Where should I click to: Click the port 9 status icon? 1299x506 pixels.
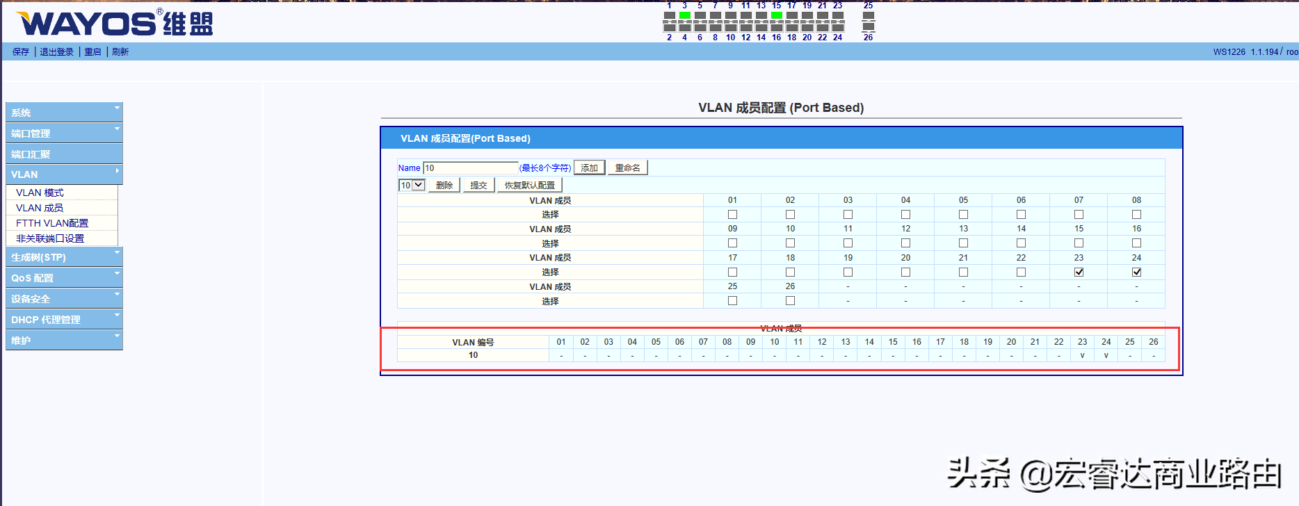coord(731,15)
